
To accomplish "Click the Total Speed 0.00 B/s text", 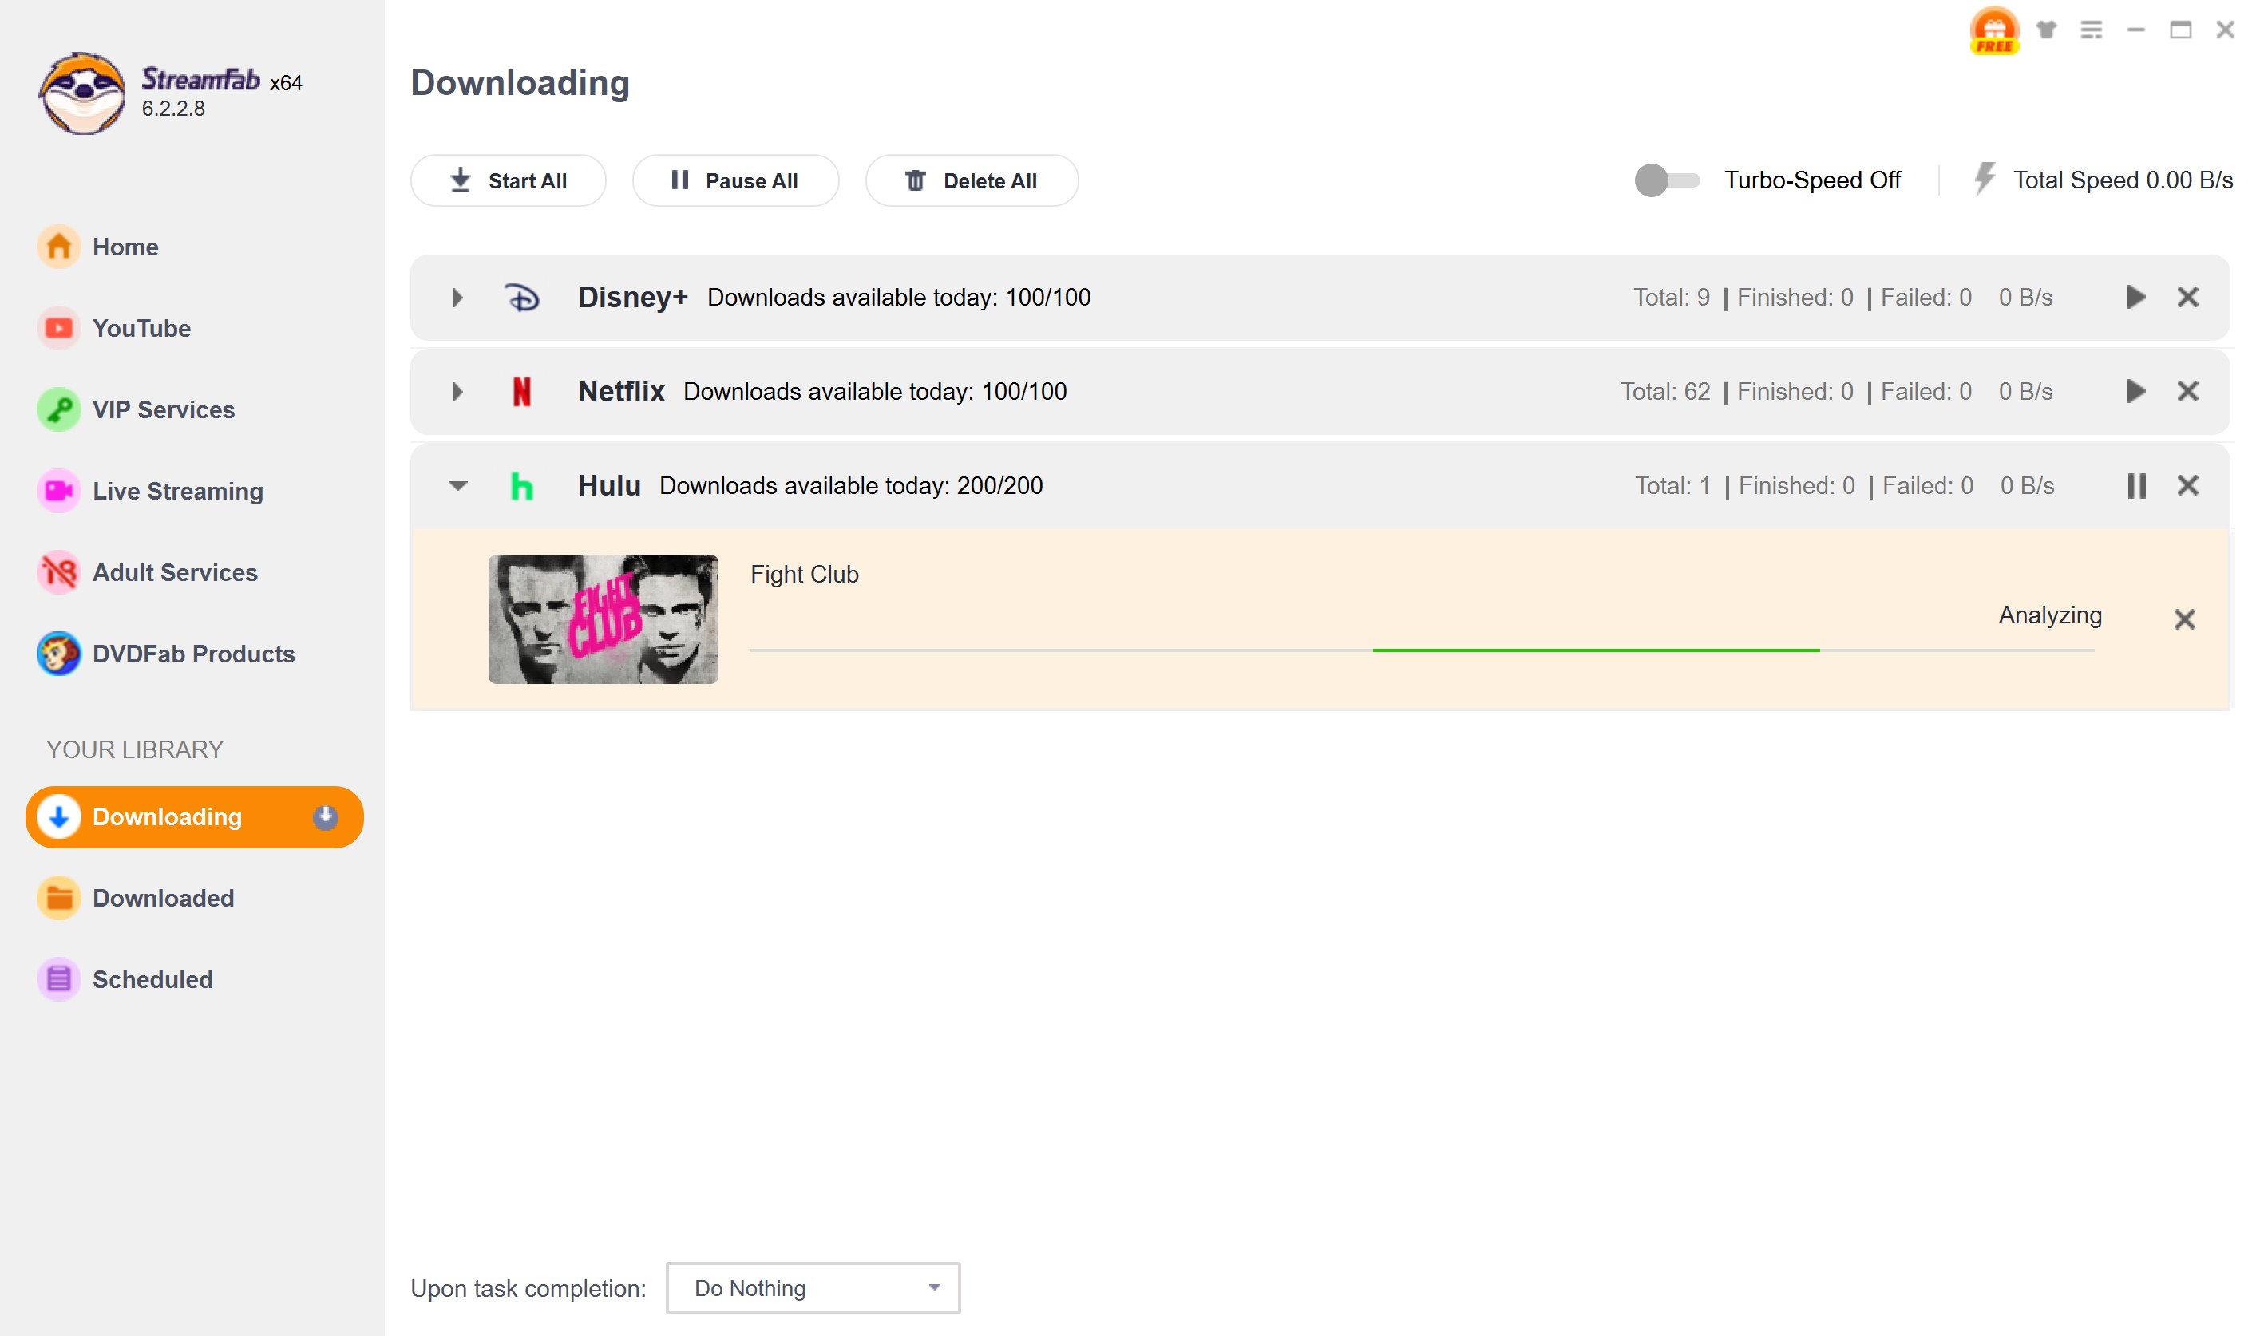I will pos(2122,180).
